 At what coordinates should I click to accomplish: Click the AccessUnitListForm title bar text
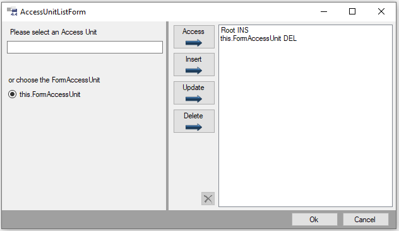click(x=53, y=12)
